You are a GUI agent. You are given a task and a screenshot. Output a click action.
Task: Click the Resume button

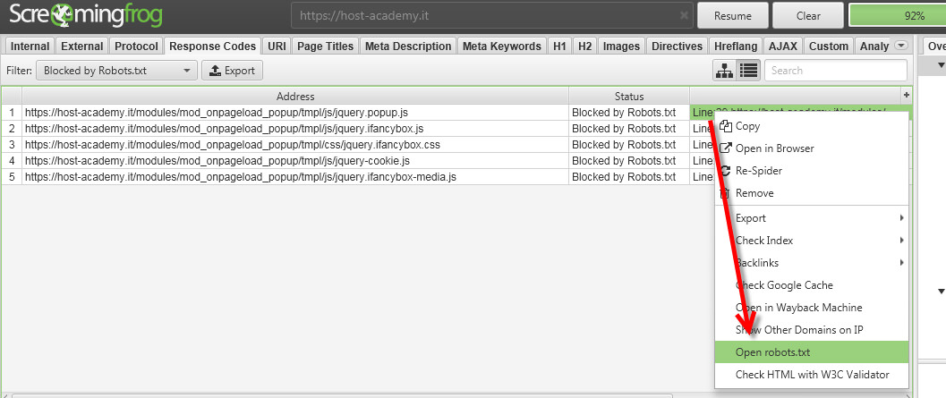733,16
